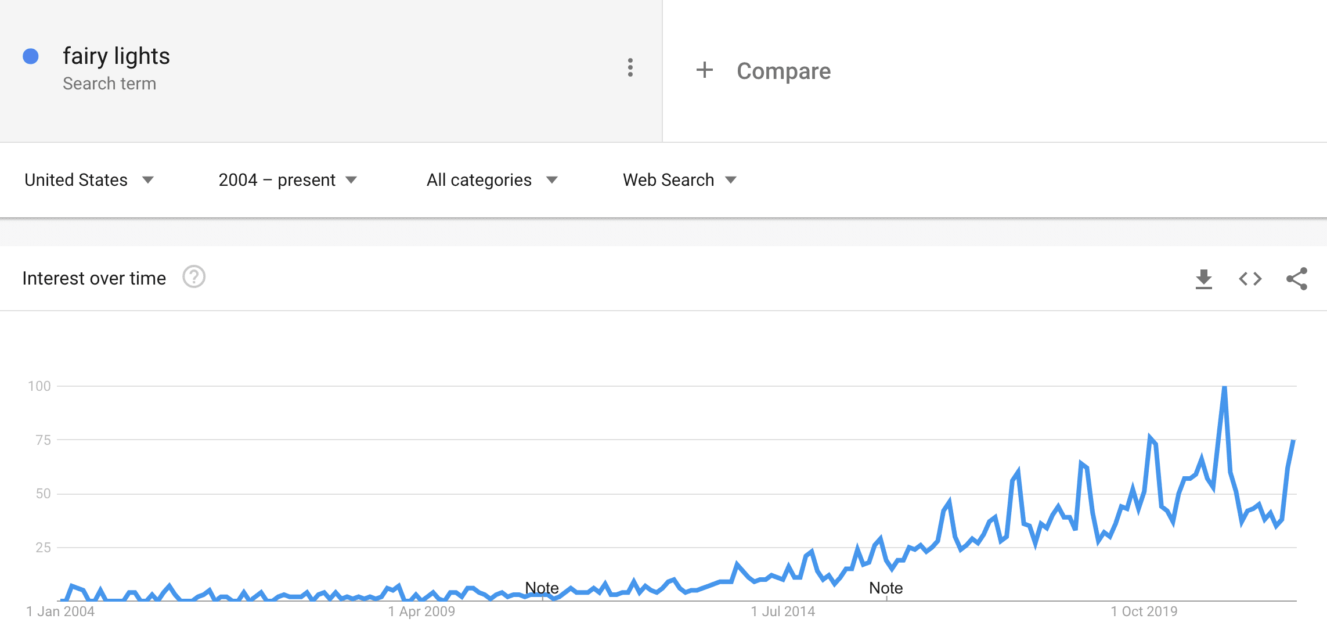
Task: Click the Search term label under fairy lights
Action: (109, 84)
